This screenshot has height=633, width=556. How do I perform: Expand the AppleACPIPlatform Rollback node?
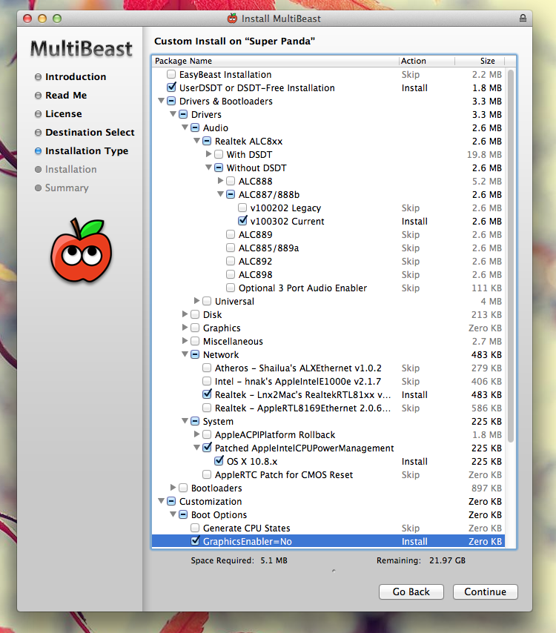point(196,434)
